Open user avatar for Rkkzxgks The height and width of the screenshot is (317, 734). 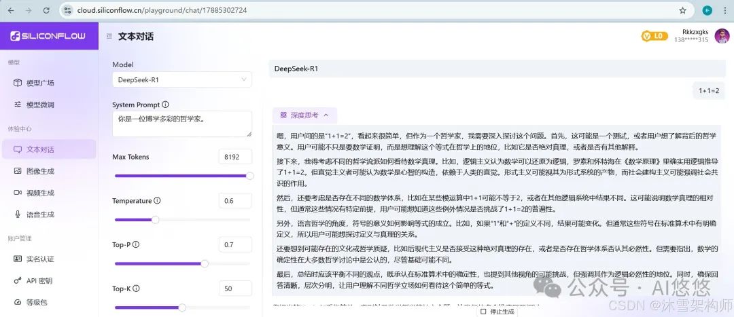pyautogui.click(x=722, y=36)
